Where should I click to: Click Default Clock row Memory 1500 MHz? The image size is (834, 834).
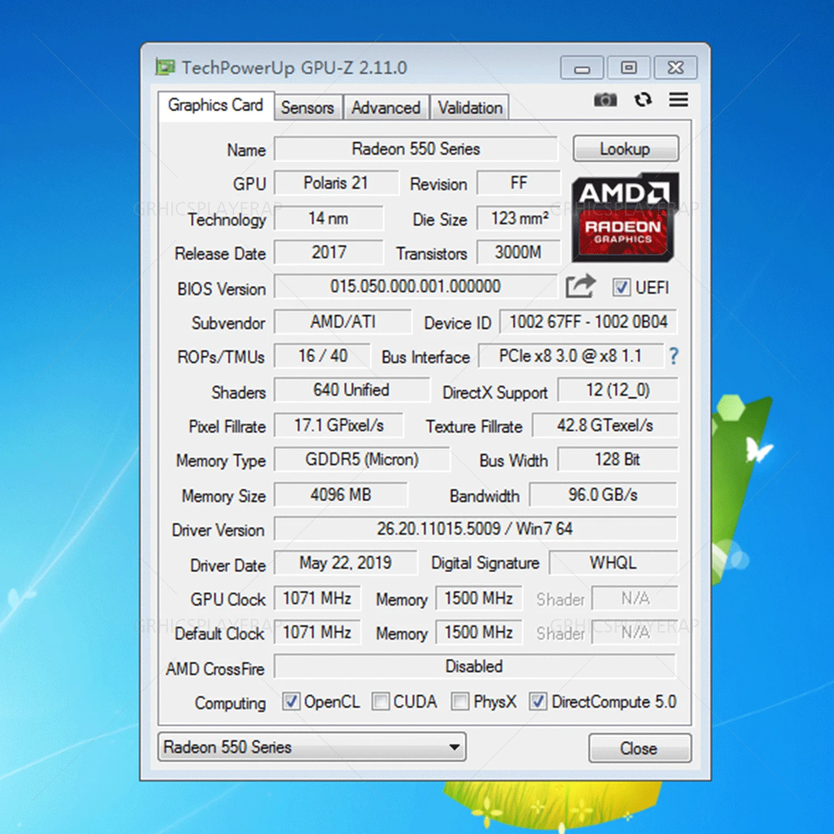pyautogui.click(x=479, y=632)
